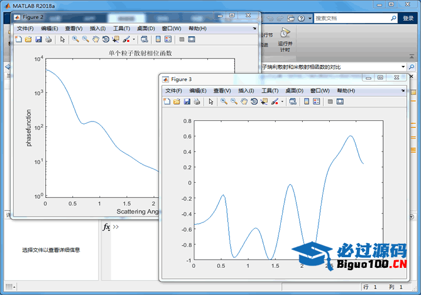Open the 工具(T) menu in Figure 3
Viewport: 421px width, 295px height.
coord(270,91)
